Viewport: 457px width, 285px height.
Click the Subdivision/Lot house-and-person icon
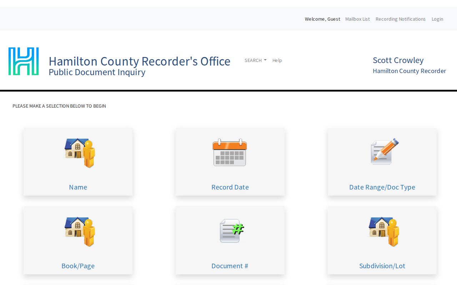tap(384, 232)
